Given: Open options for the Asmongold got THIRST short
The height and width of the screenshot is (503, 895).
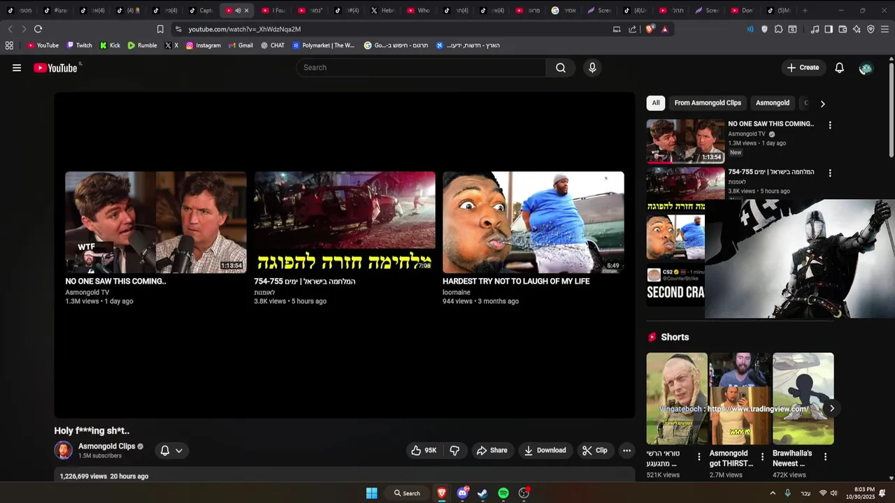Looking at the screenshot, I should 762,457.
